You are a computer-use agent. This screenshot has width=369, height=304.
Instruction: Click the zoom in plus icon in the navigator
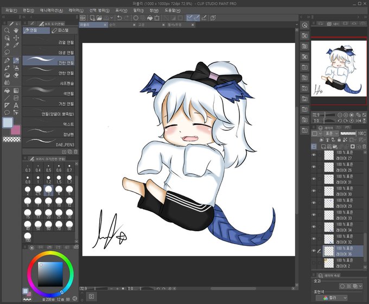346,115
